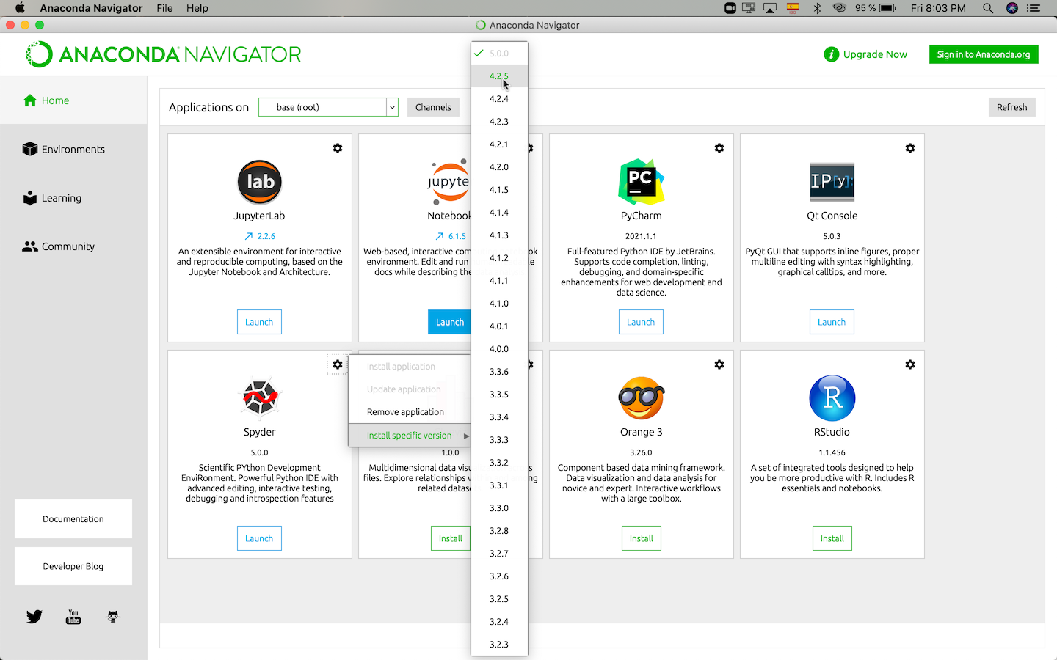Open the Community section
The width and height of the screenshot is (1057, 660).
tap(30, 246)
